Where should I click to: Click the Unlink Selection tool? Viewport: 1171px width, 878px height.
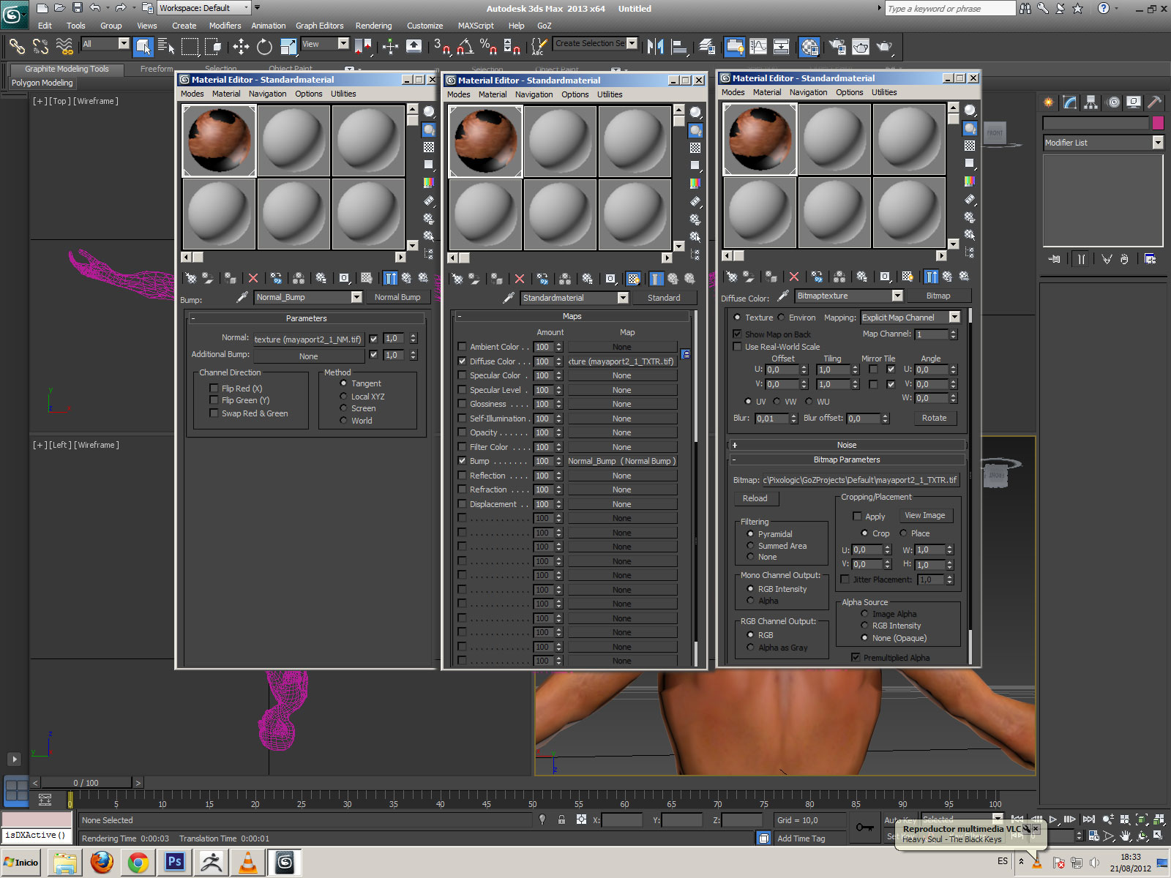[40, 47]
